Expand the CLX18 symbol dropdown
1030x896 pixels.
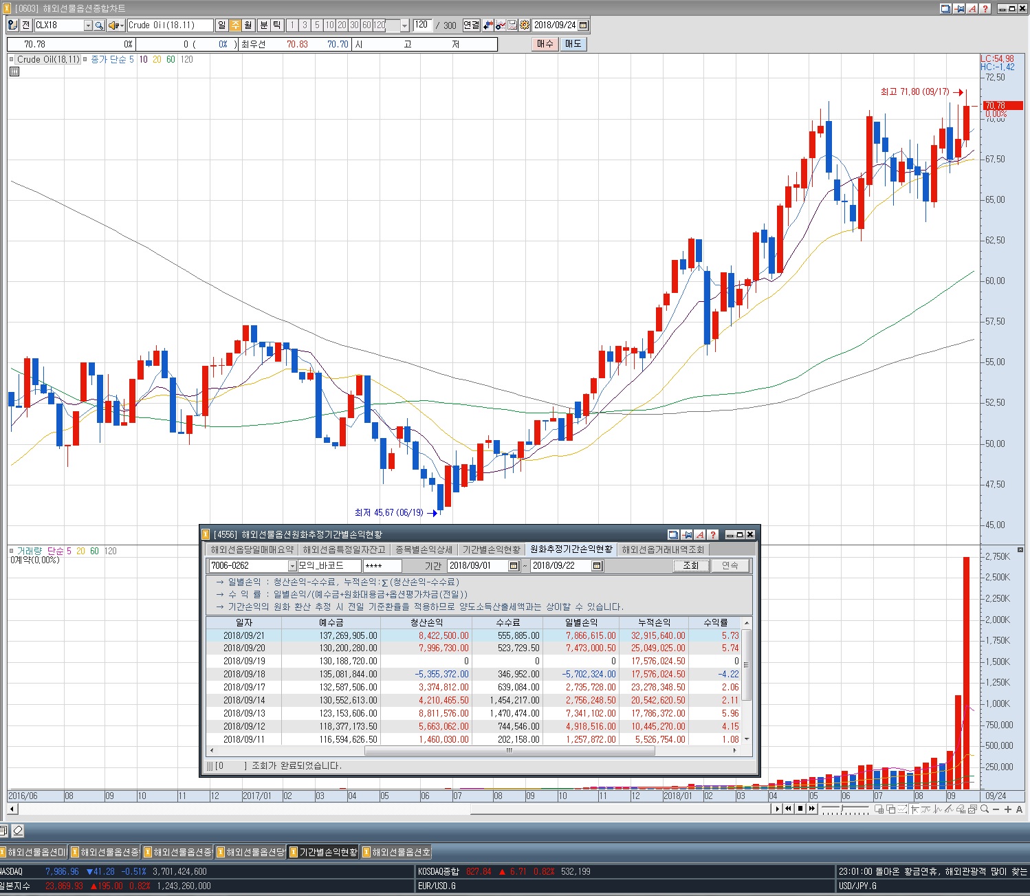(88, 25)
